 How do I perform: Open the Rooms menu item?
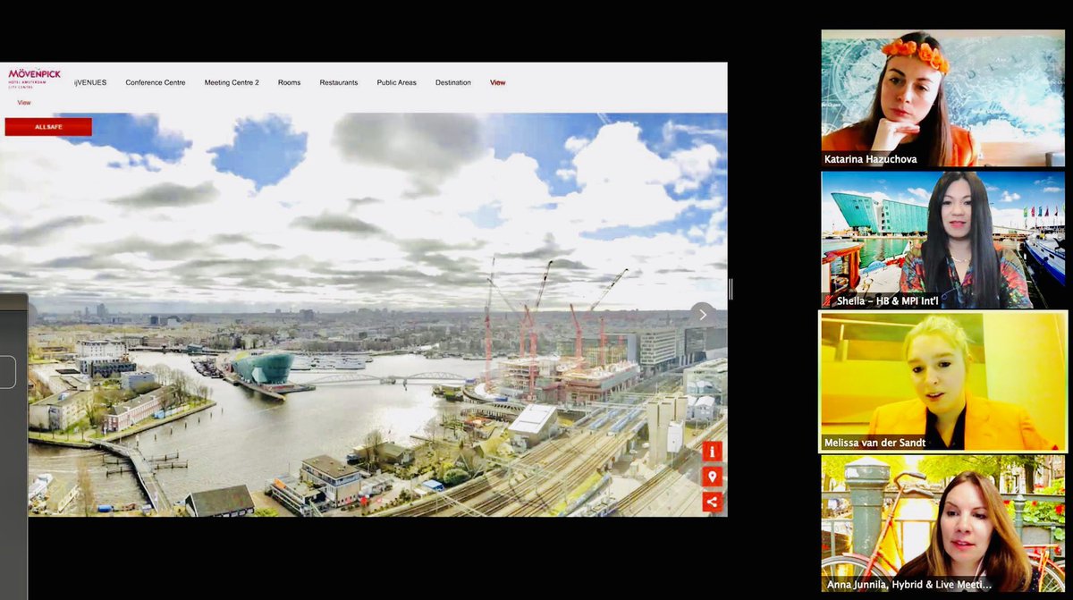tap(289, 82)
